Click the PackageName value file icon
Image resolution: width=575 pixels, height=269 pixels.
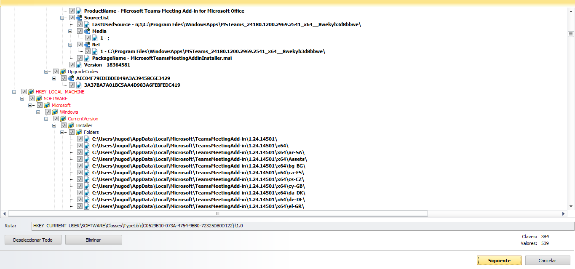(x=87, y=58)
